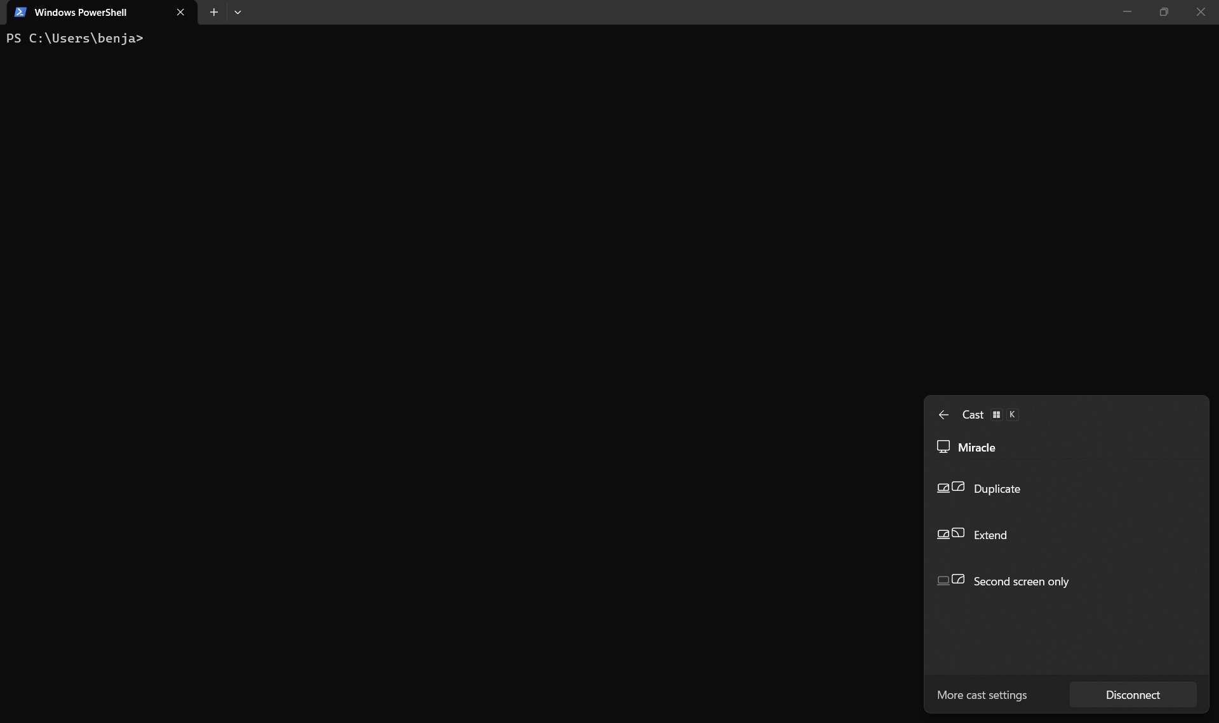The width and height of the screenshot is (1219, 723).
Task: Choose Second screen only option
Action: [x=1021, y=582]
